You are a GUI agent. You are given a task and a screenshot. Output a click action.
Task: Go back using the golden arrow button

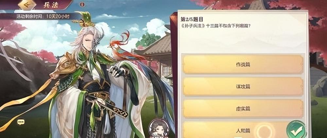click(x=27, y=5)
